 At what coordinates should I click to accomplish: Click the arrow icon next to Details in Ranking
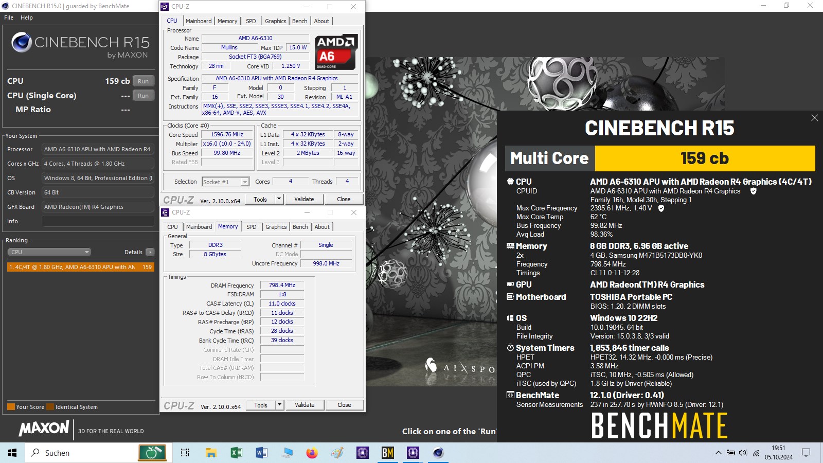coord(150,252)
